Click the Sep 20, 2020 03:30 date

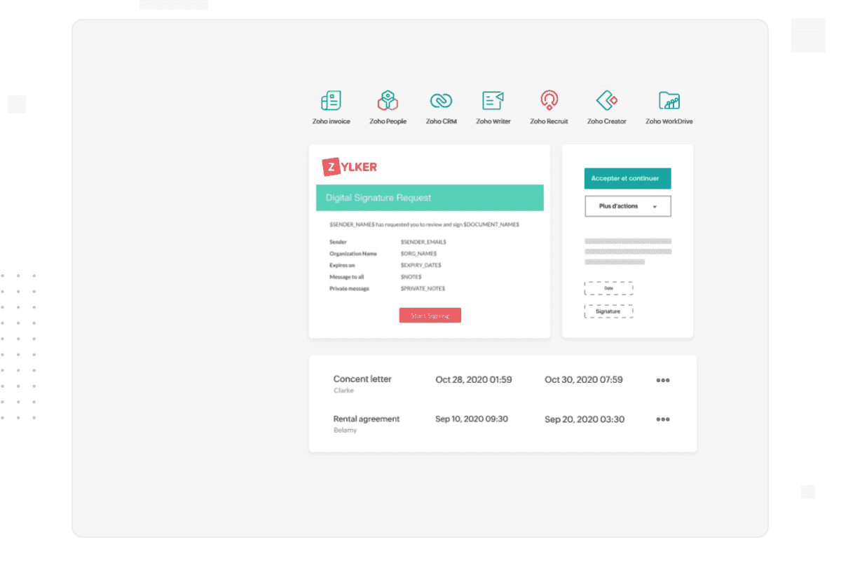coord(584,419)
